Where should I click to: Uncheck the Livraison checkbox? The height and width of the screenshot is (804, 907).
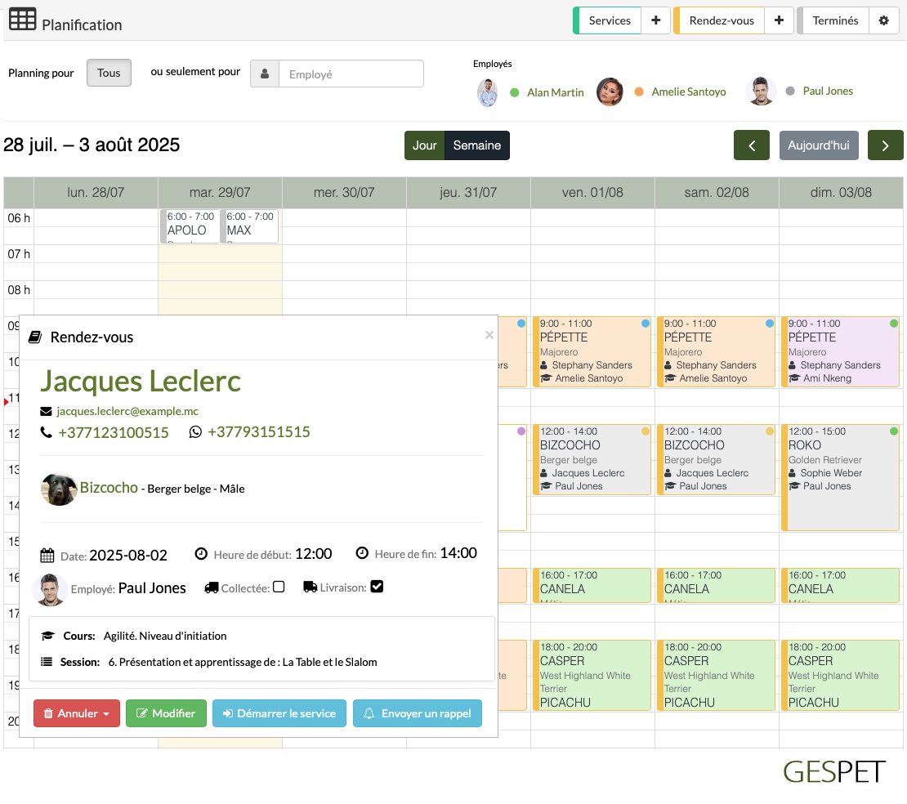[x=377, y=587]
